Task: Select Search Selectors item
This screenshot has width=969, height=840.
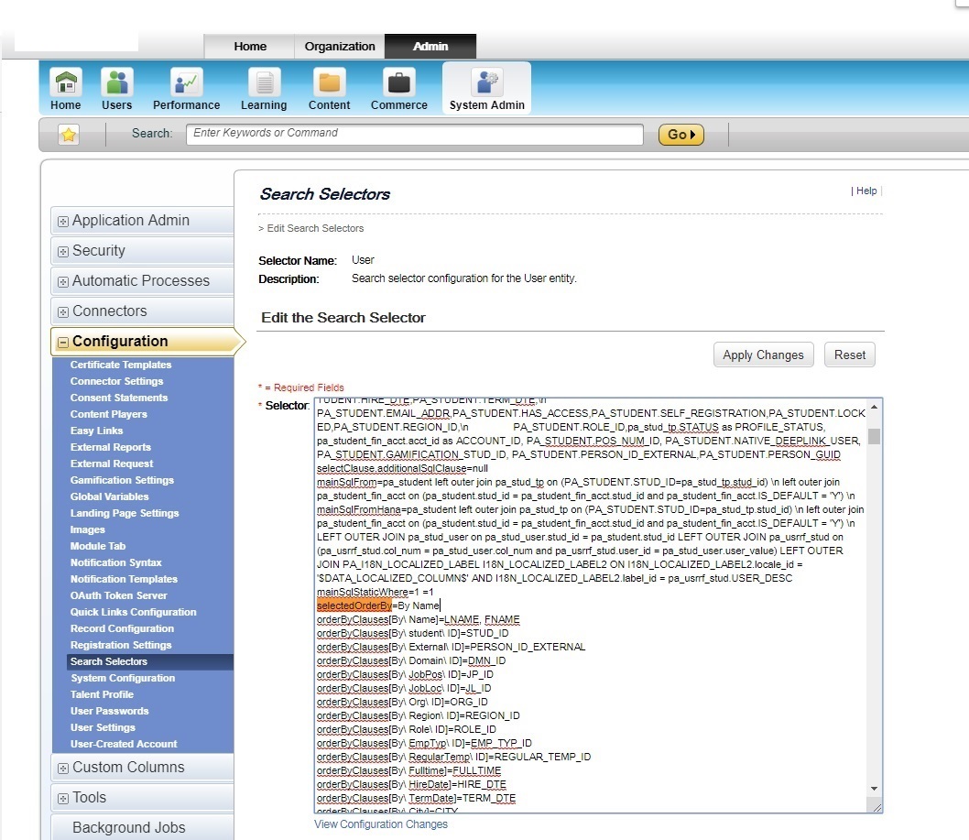Action: coord(109,661)
